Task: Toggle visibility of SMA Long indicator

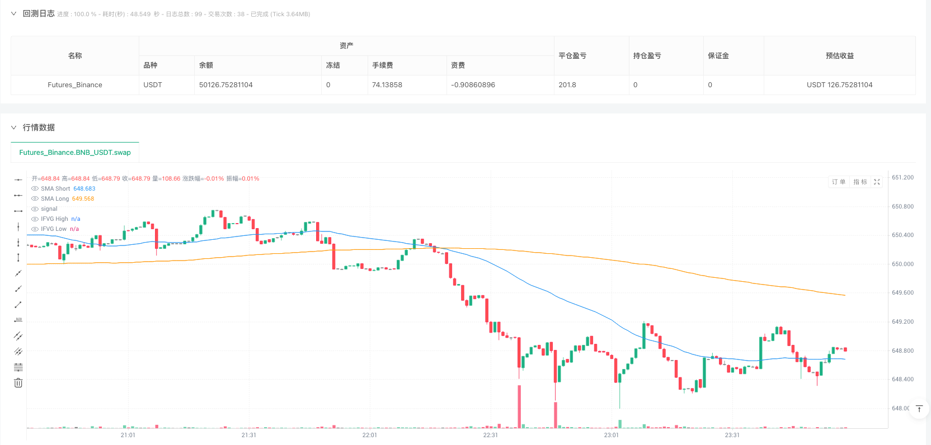Action: [x=35, y=199]
